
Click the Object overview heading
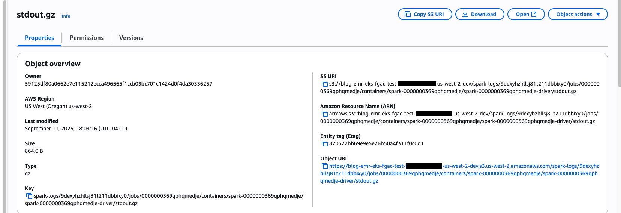(53, 64)
